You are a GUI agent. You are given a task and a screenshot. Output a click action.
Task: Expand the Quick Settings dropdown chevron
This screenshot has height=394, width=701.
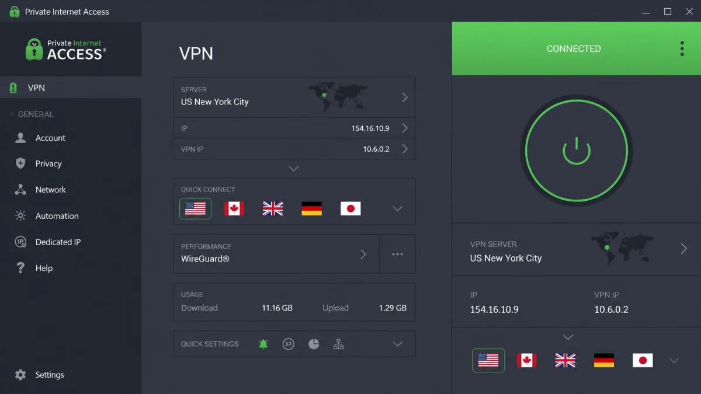point(398,344)
